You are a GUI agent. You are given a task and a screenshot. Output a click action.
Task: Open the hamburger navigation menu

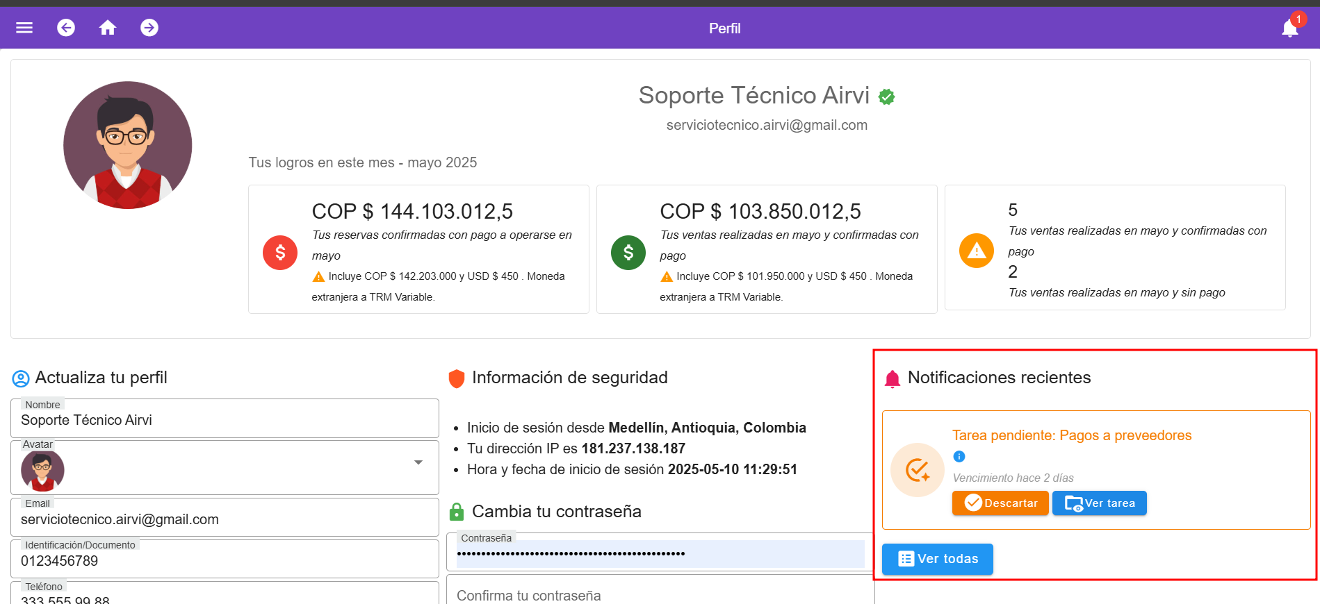pyautogui.click(x=24, y=28)
